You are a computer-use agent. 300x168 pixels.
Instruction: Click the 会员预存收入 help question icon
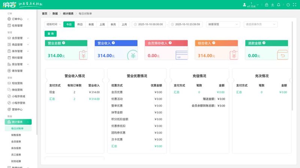170,43
